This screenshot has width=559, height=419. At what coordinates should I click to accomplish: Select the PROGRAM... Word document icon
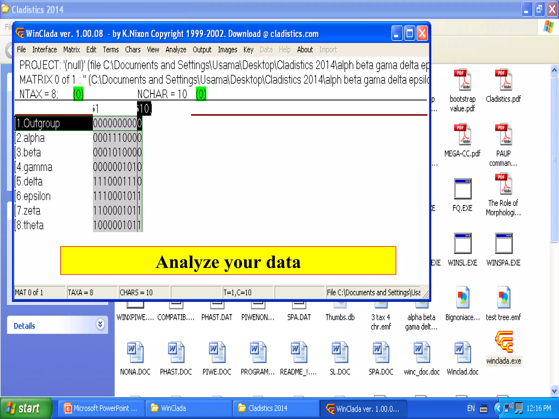[x=258, y=352]
